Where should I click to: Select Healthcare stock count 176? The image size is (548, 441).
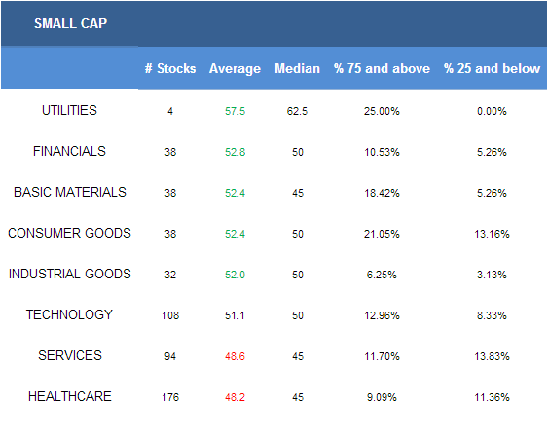(x=170, y=397)
